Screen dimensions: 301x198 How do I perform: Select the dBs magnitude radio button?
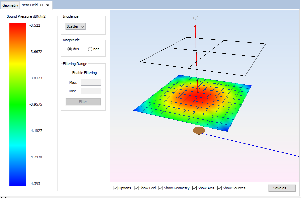tap(70, 49)
